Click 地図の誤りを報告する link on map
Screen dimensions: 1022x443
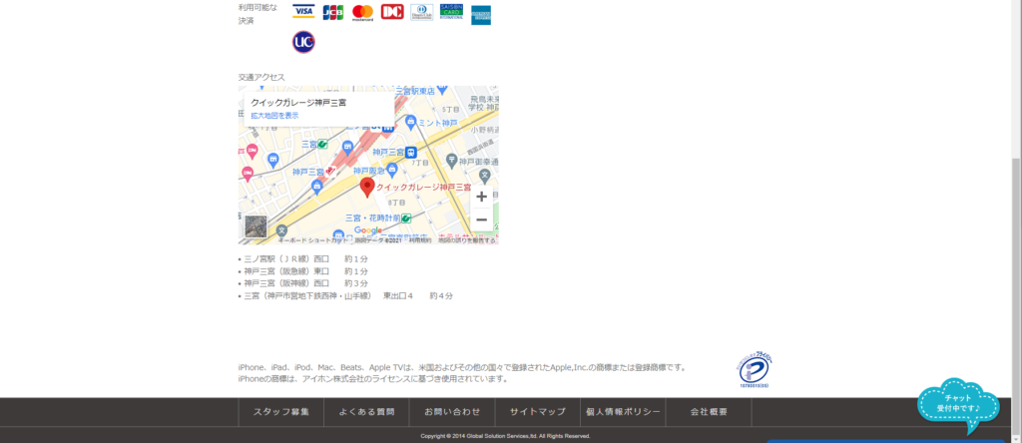click(467, 240)
